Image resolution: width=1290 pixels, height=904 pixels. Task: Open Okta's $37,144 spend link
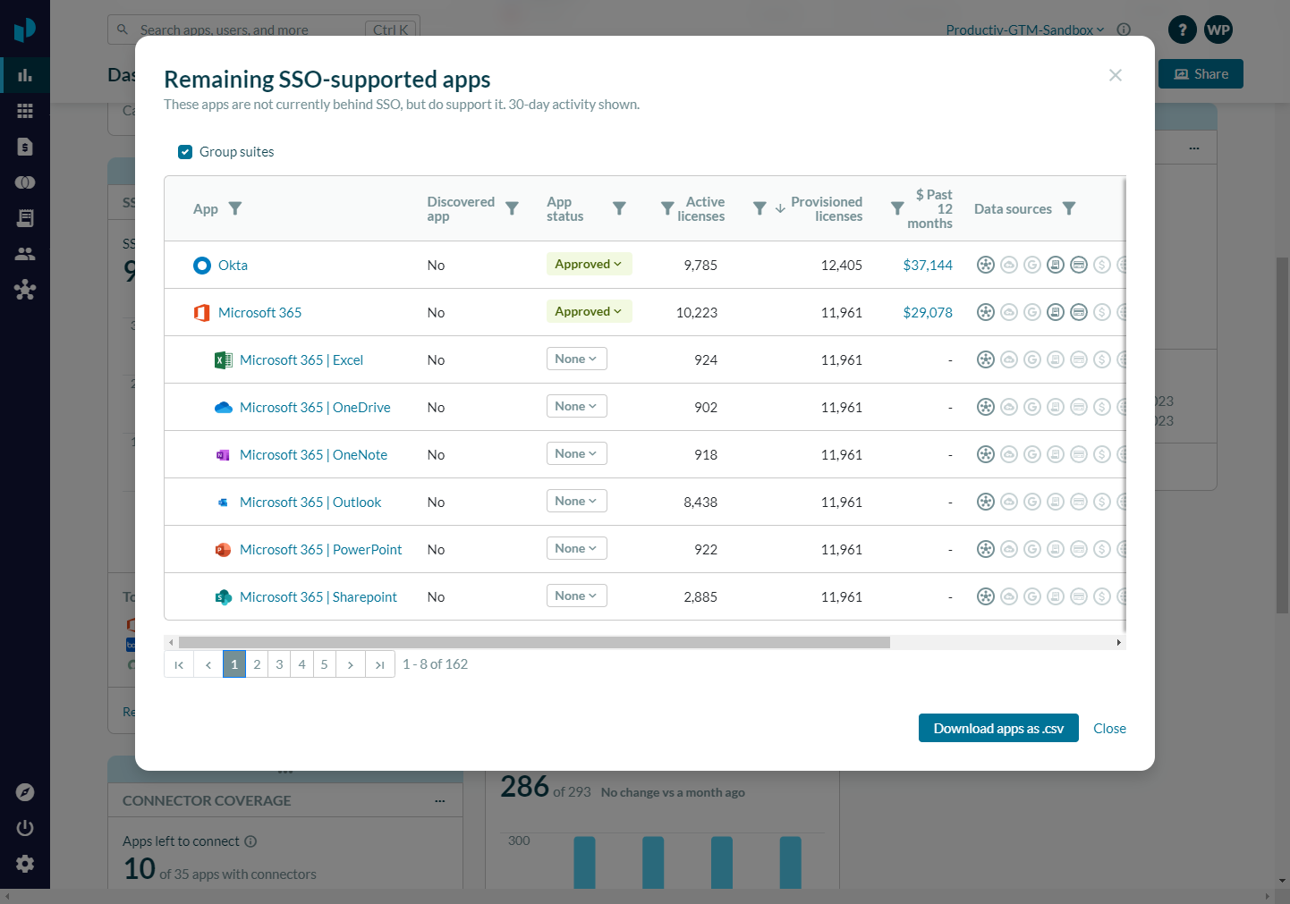click(928, 265)
